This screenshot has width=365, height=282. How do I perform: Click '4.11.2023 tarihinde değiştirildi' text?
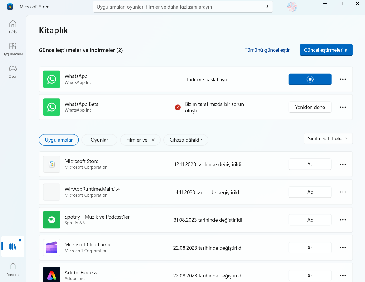pyautogui.click(x=208, y=192)
